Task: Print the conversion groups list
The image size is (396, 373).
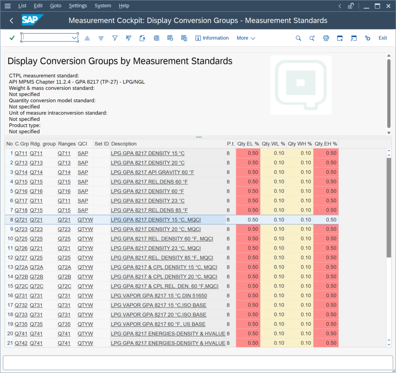Action: 326,38
